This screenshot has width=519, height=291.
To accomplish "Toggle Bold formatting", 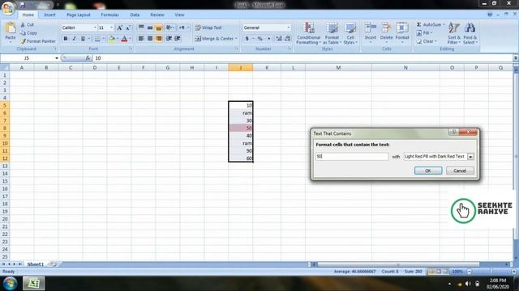I will point(65,39).
